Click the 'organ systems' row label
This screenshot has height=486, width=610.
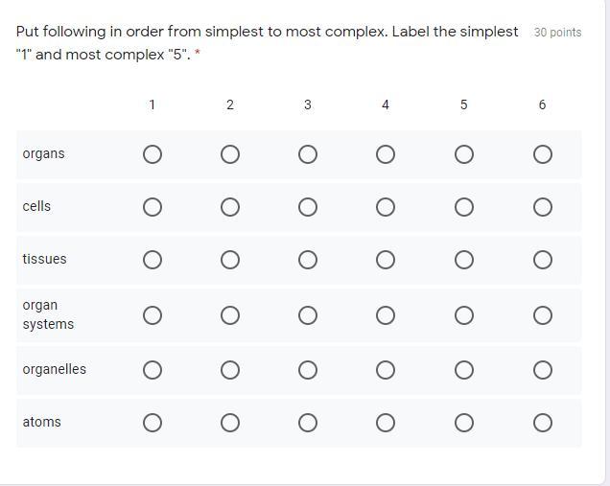pyautogui.click(x=48, y=314)
